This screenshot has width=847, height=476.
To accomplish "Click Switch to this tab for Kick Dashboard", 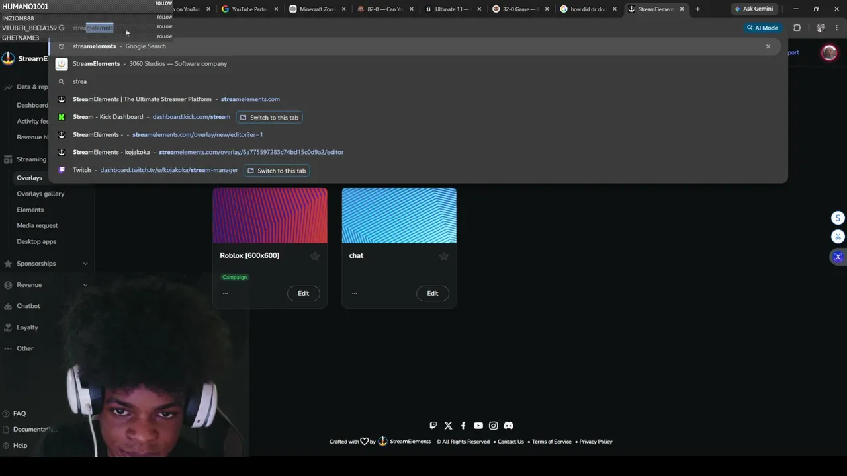I will [x=269, y=117].
